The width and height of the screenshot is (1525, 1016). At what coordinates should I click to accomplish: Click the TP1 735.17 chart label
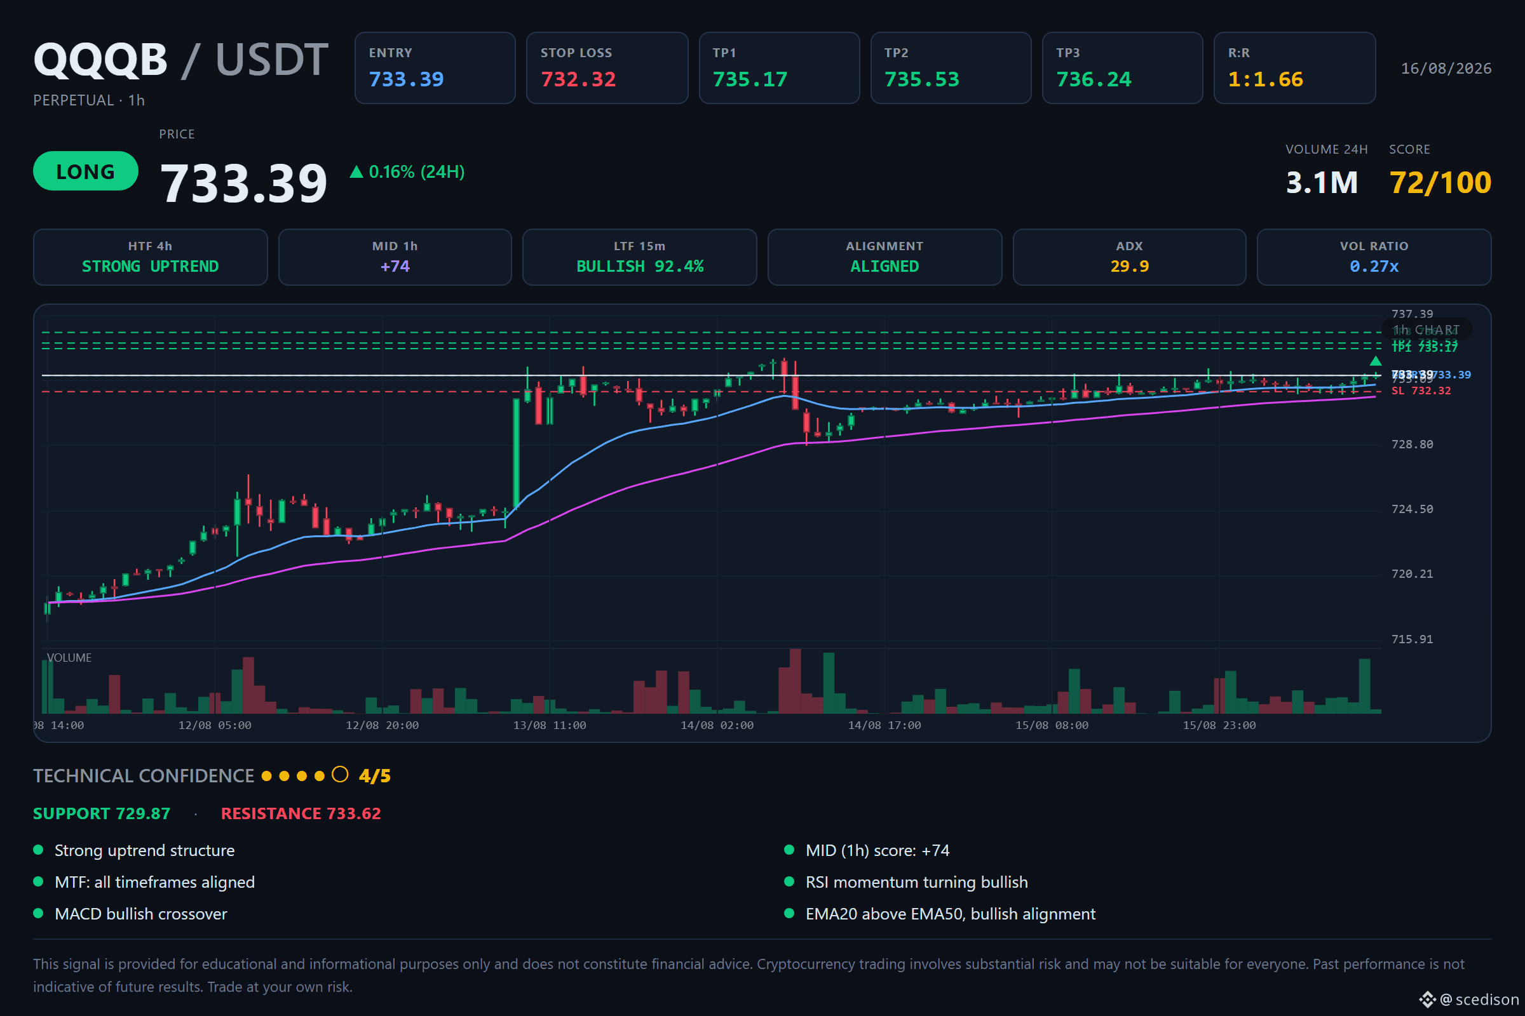click(x=1424, y=348)
